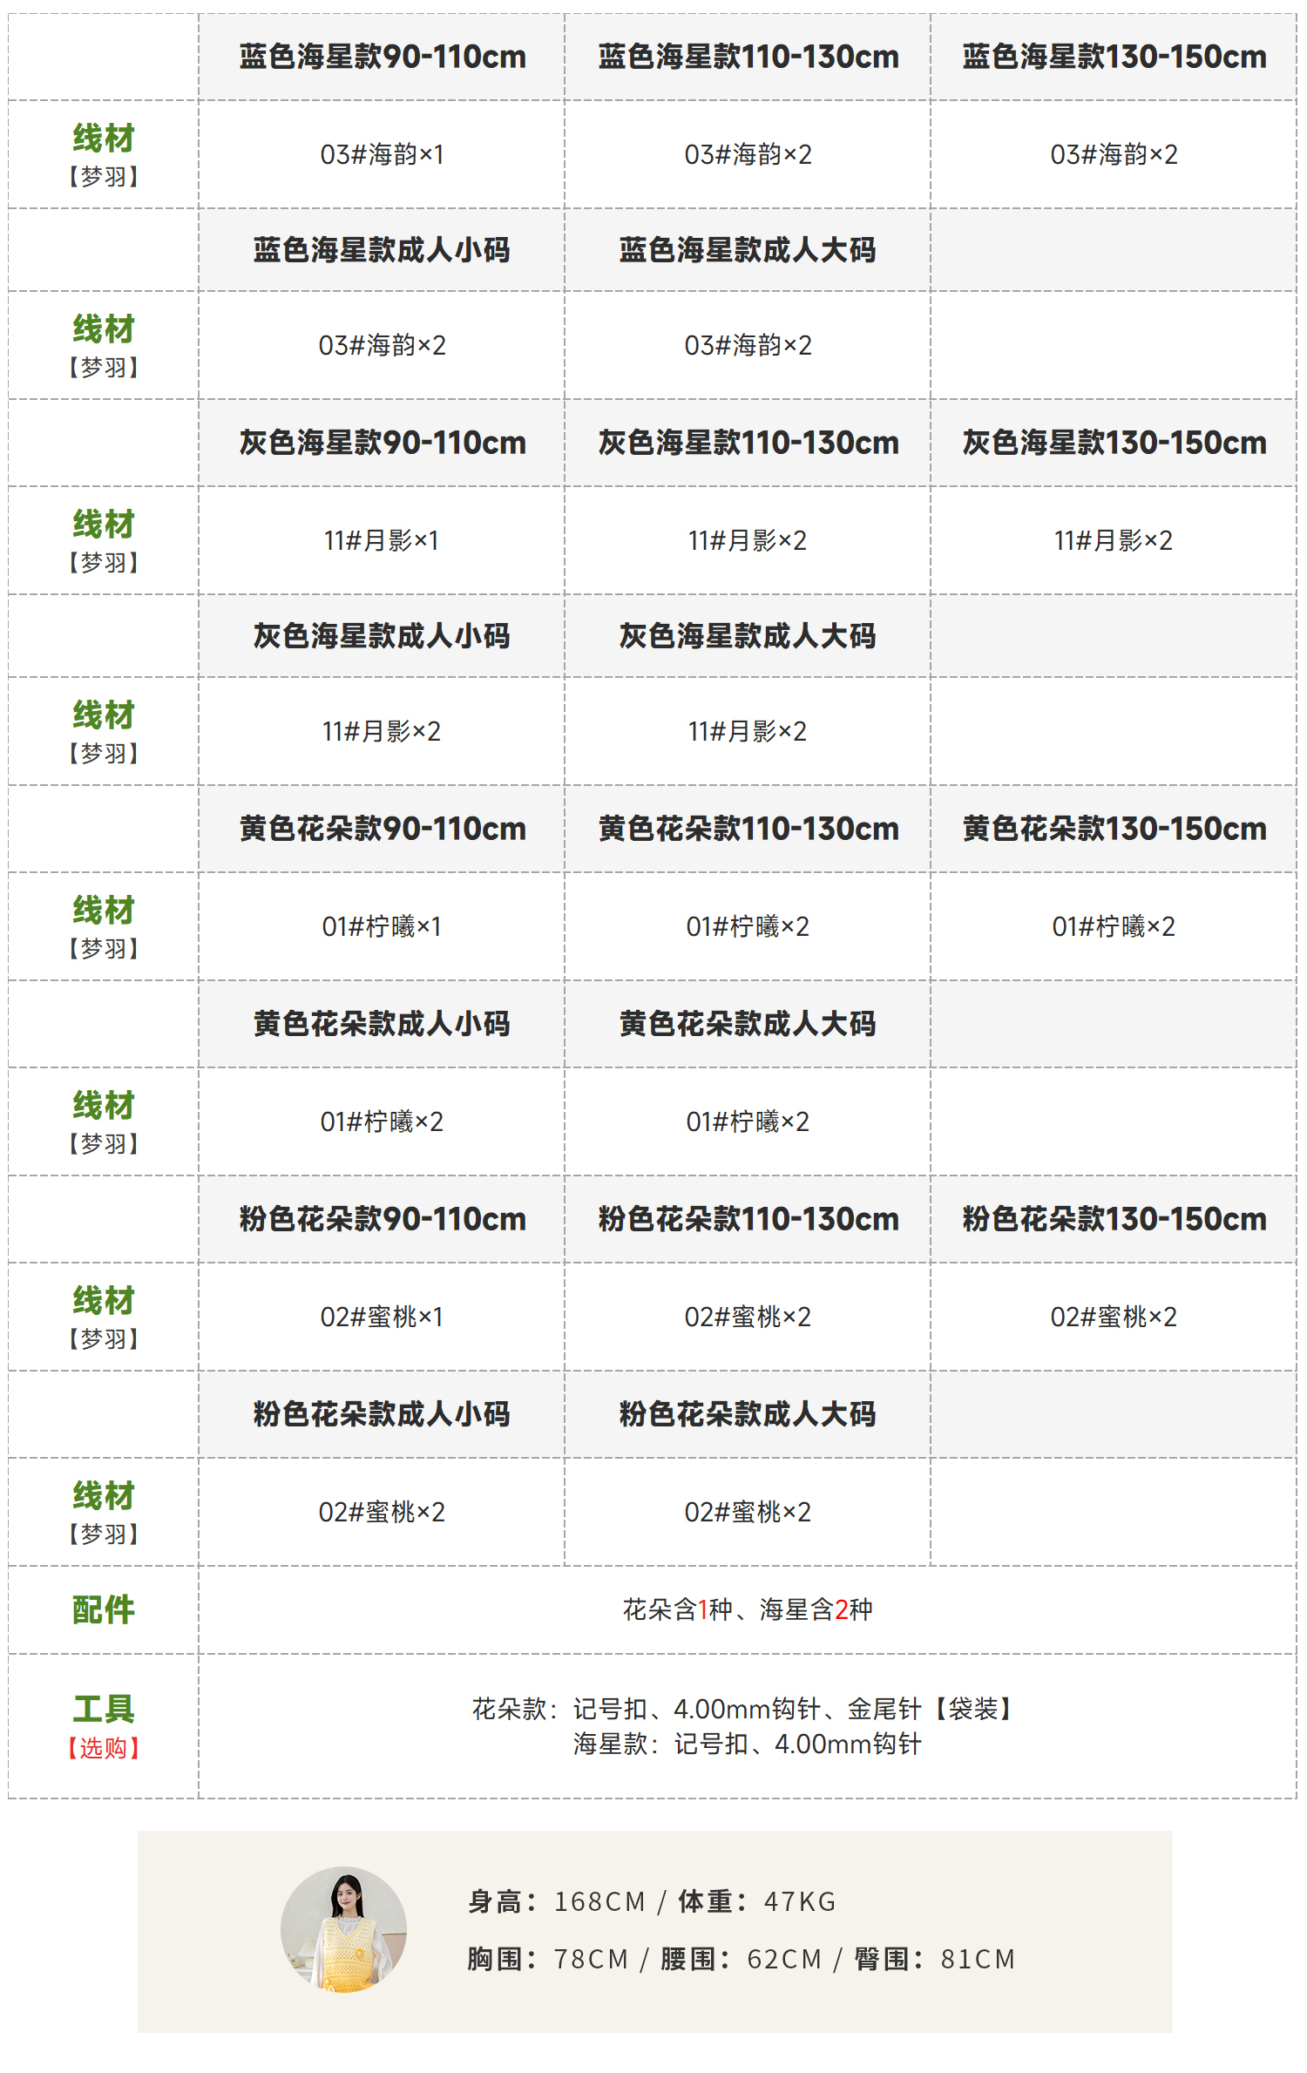Click the 臀围 81CM measurement text

[x=934, y=1960]
